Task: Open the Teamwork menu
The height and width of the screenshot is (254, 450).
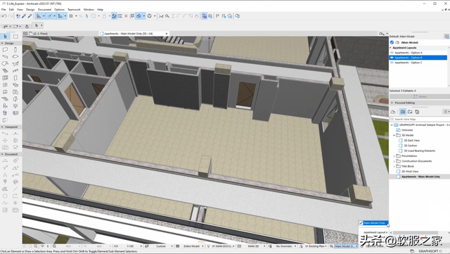Action: [74, 9]
